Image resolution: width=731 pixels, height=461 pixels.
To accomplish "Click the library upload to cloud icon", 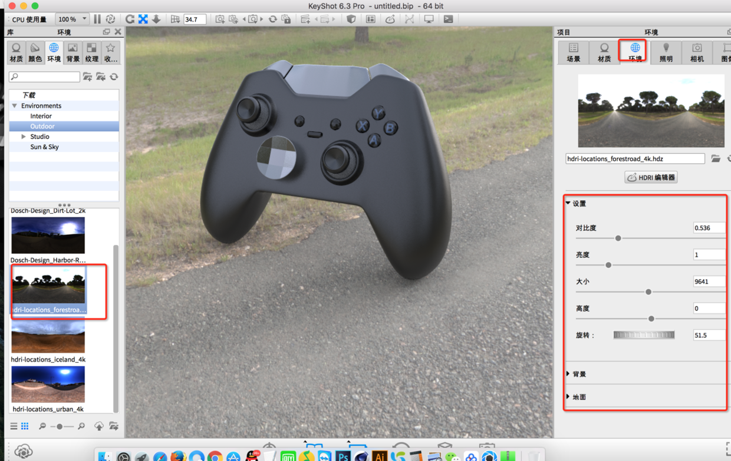I will [x=99, y=426].
